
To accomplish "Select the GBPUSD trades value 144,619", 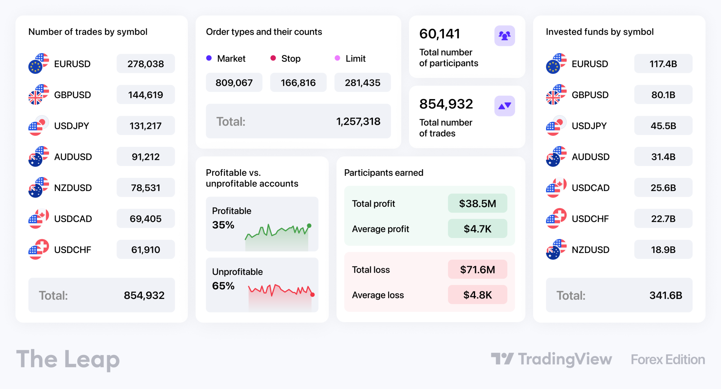I will [x=146, y=95].
